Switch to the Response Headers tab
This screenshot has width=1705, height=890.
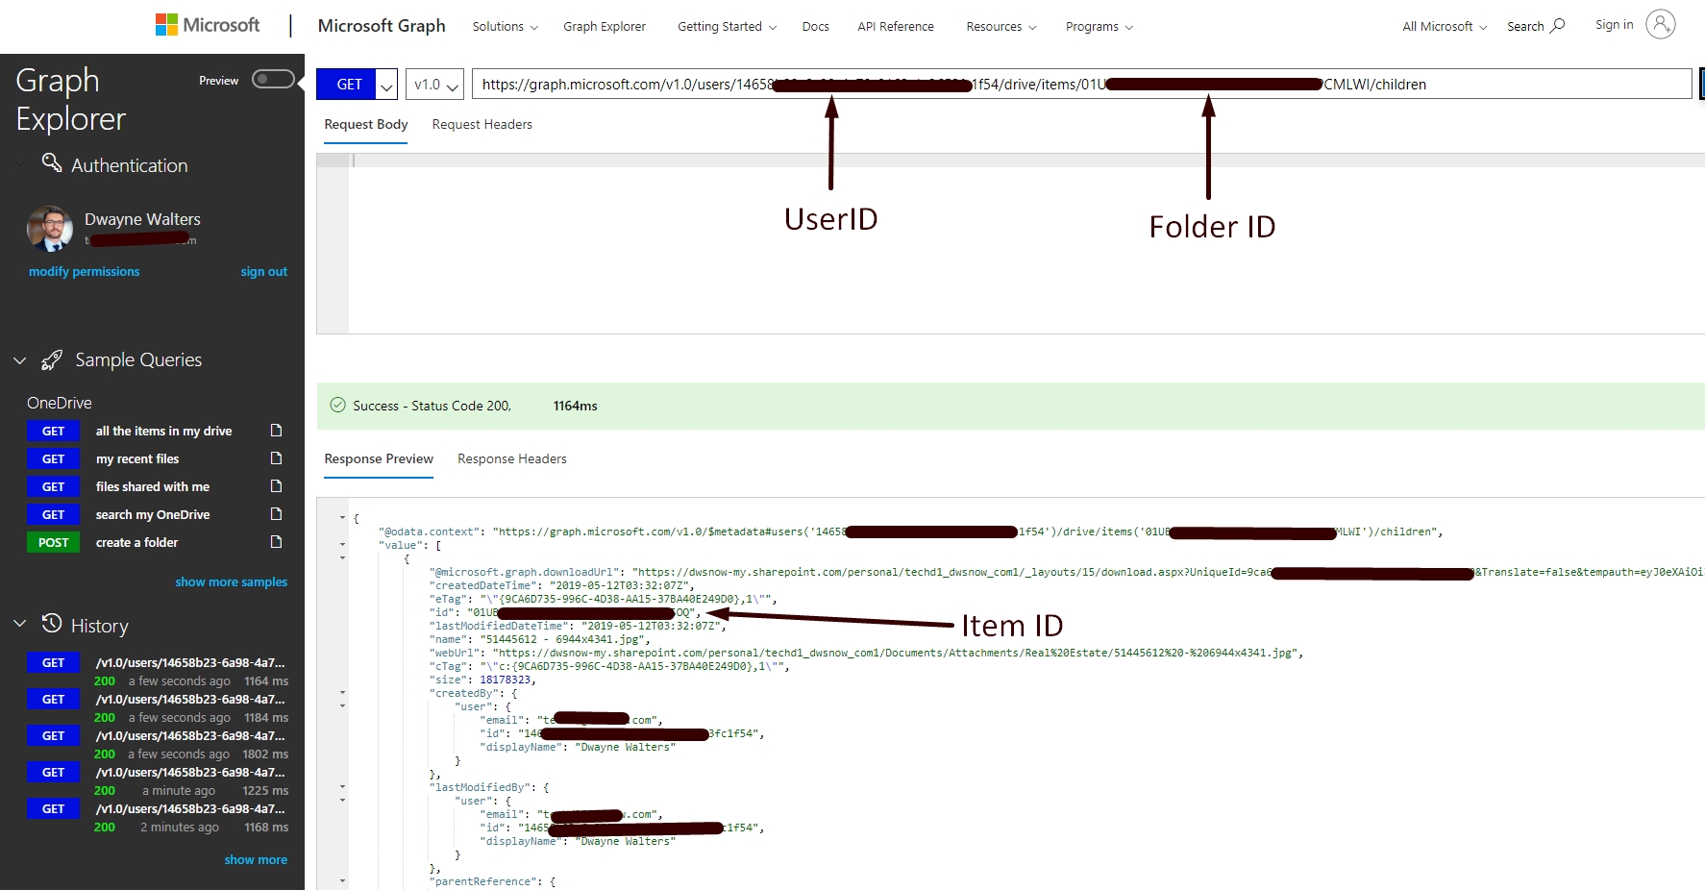512,459
